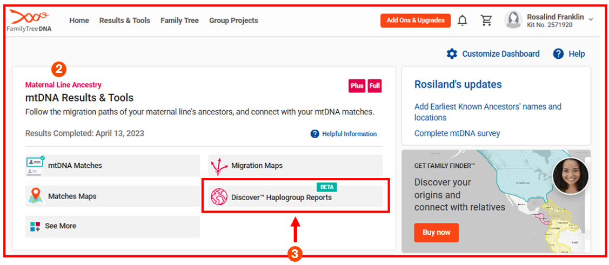Click Add Ons & Upgrades button

tap(416, 21)
